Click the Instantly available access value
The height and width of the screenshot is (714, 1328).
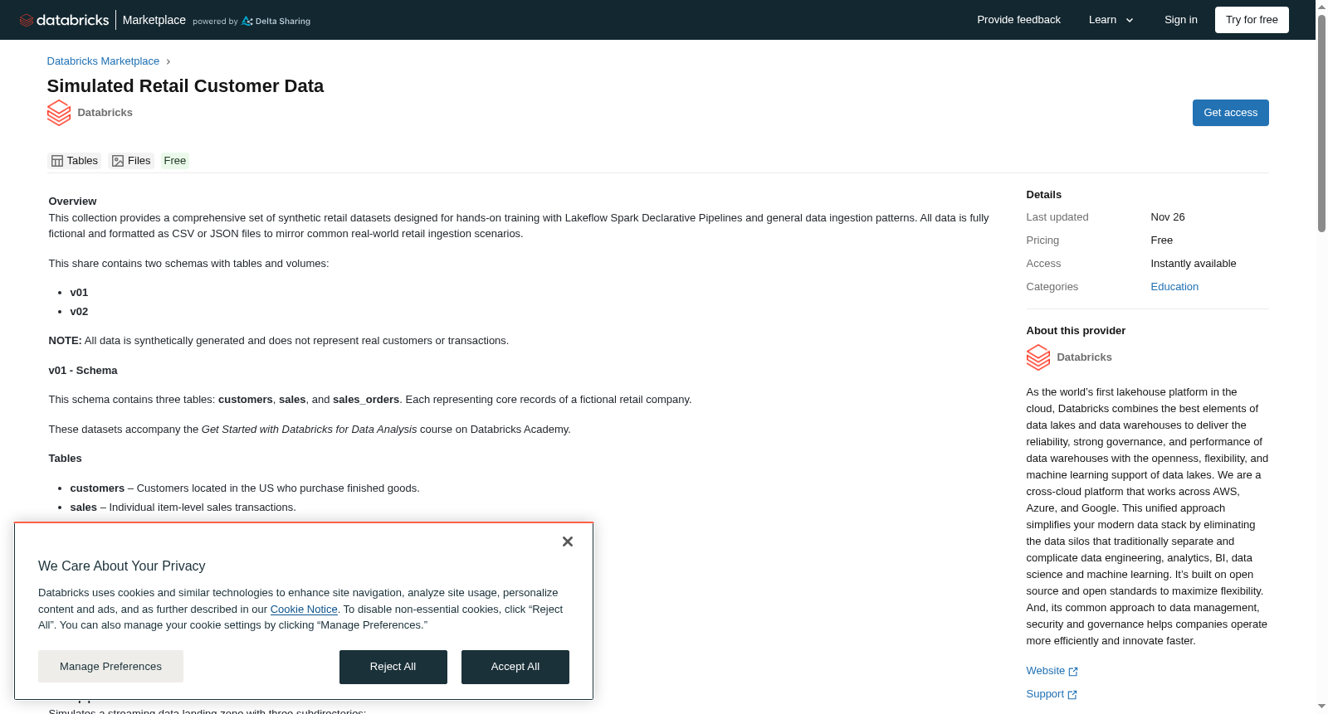[x=1194, y=264]
